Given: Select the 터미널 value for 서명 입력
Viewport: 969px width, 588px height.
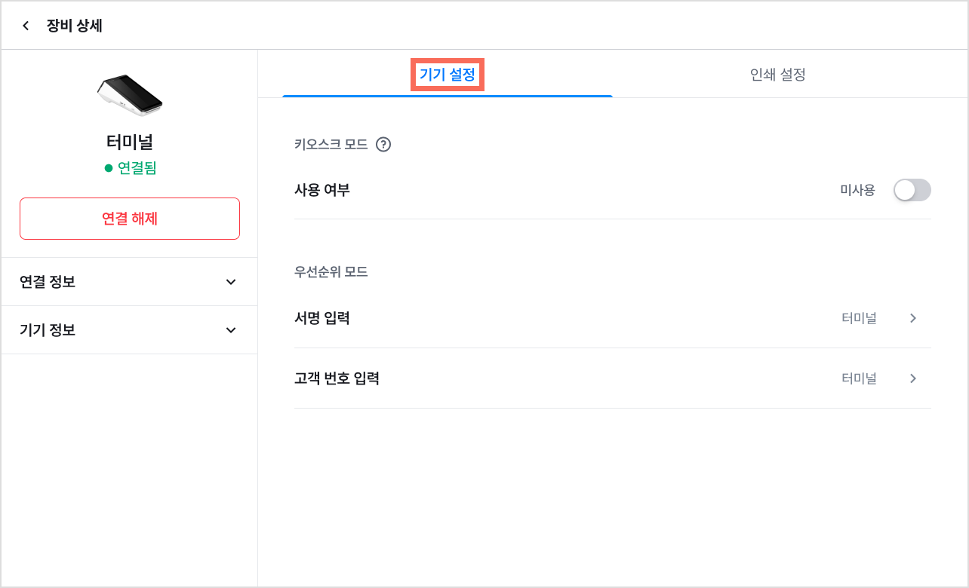Looking at the screenshot, I should pos(859,318).
